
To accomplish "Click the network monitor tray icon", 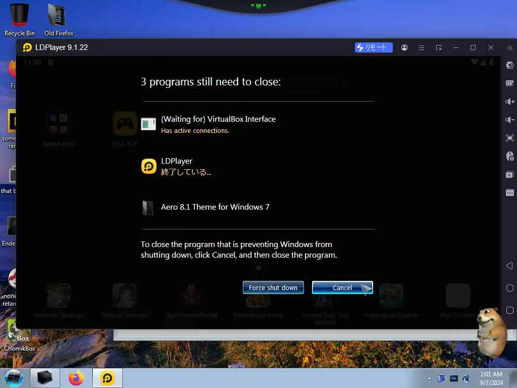I will point(454,378).
